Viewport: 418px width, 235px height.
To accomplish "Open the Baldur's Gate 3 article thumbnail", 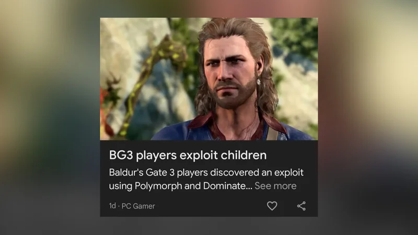I will coord(208,79).
